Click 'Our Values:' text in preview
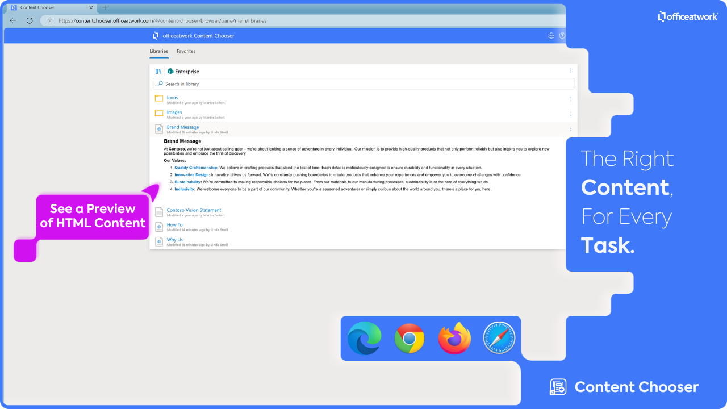 tap(174, 161)
